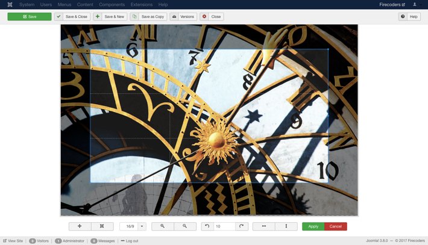428x245 pixels.
Task: Click the Close toolbar button
Action: [x=212, y=17]
